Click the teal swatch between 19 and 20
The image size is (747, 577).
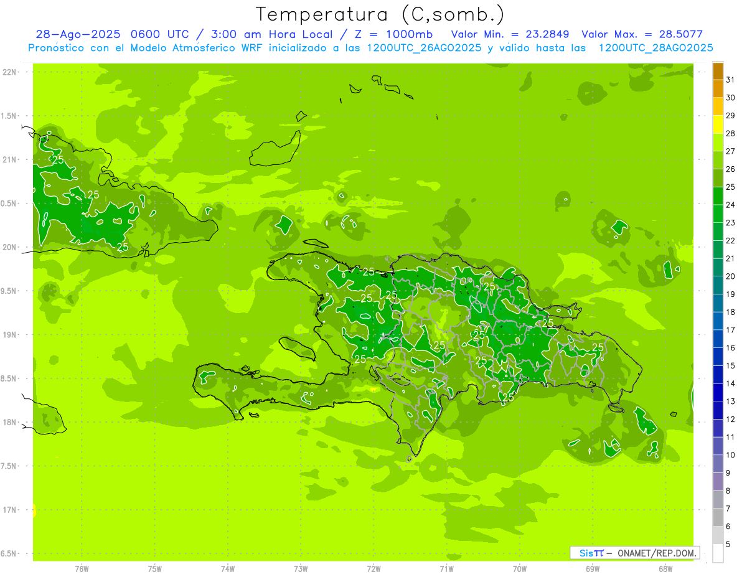click(x=718, y=285)
